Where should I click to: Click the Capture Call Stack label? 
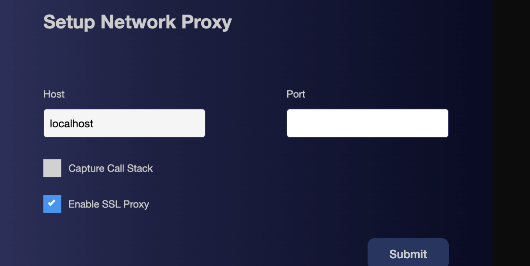pyautogui.click(x=111, y=168)
